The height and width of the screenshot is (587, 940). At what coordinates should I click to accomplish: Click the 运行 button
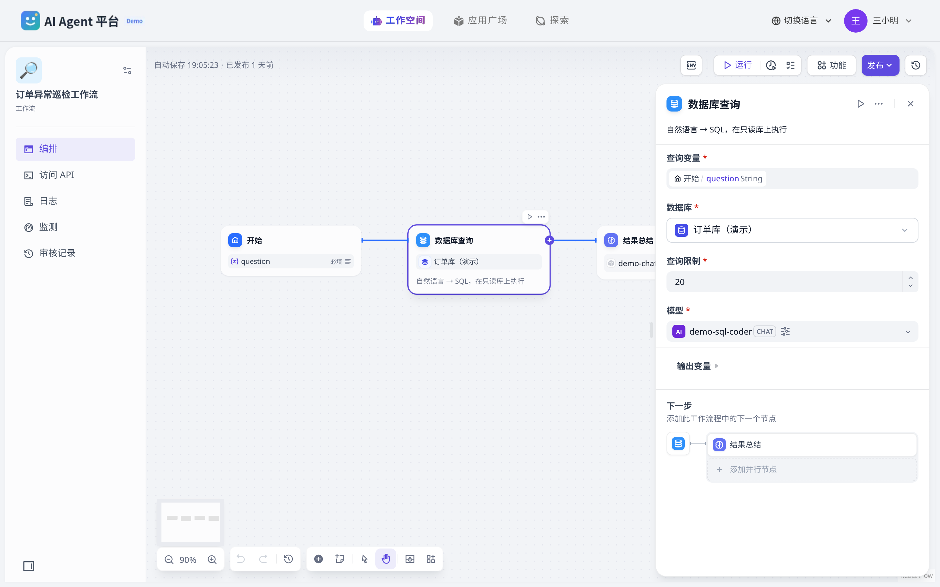pyautogui.click(x=738, y=65)
